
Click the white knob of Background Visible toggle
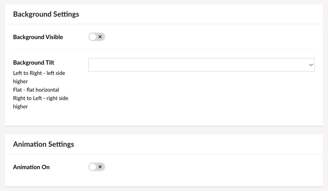pos(93,37)
